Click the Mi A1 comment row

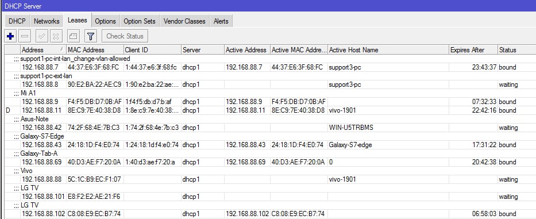pyautogui.click(x=270, y=93)
